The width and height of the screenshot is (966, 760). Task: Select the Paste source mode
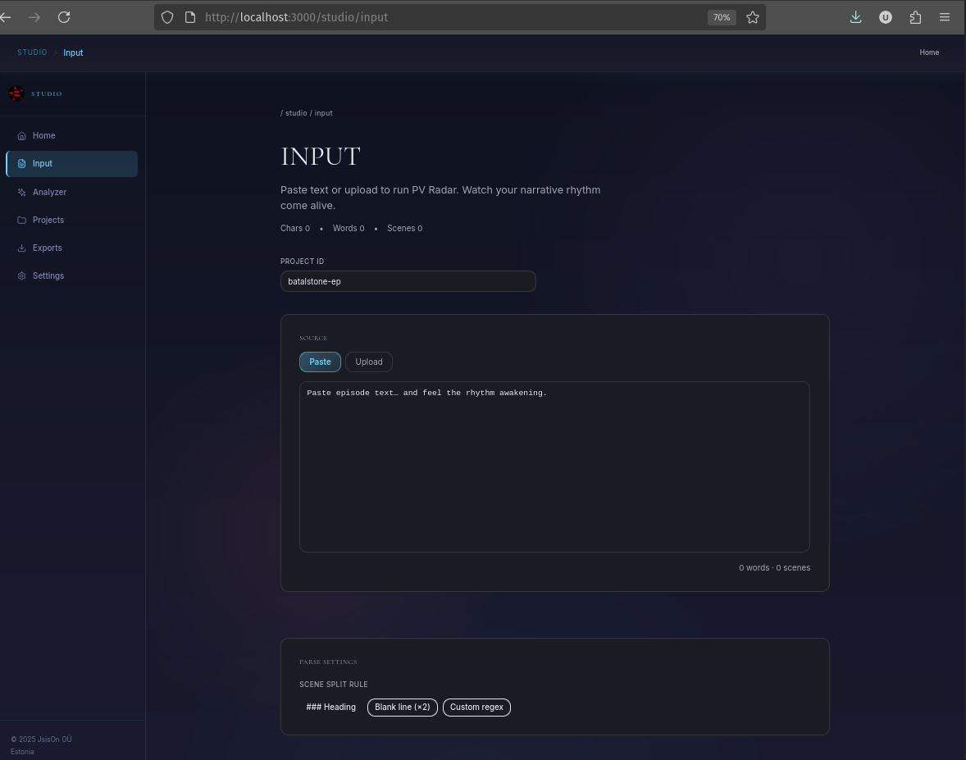(x=320, y=362)
